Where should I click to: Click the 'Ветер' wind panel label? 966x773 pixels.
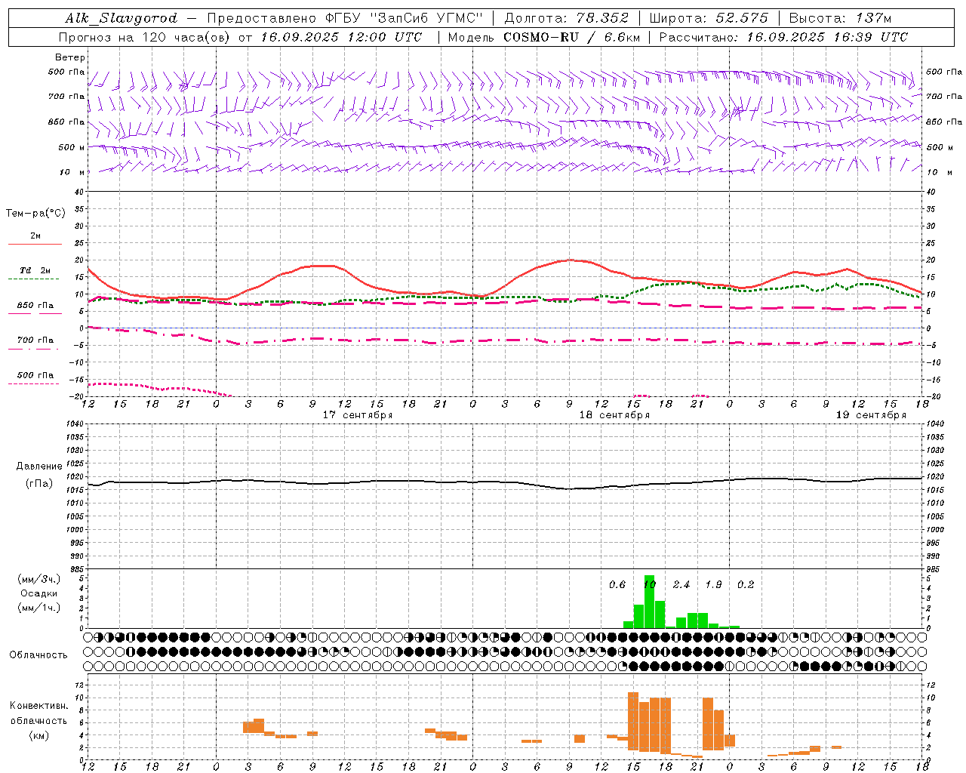pyautogui.click(x=70, y=57)
